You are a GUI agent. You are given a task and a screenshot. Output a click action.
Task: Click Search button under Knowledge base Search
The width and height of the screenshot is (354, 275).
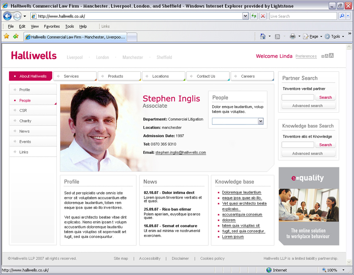tap(325, 145)
